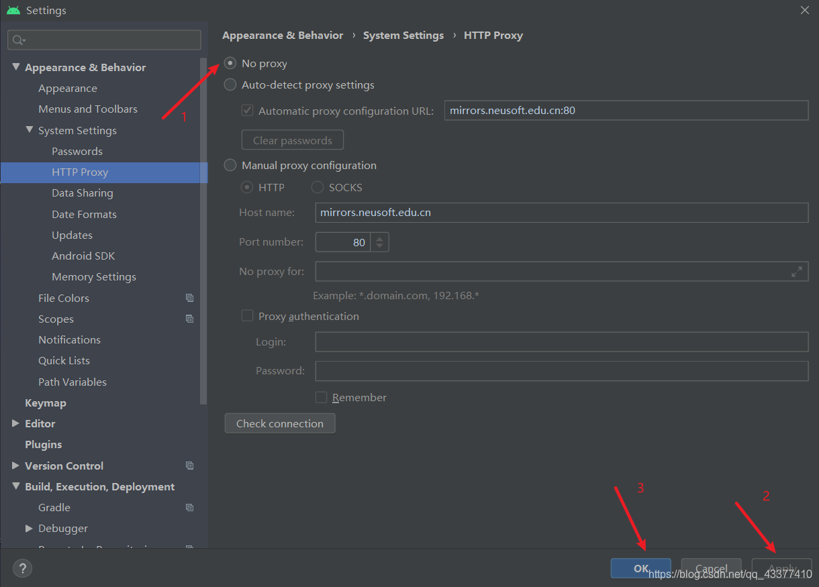Close the Settings dialog window
The width and height of the screenshot is (819, 587).
(x=805, y=10)
